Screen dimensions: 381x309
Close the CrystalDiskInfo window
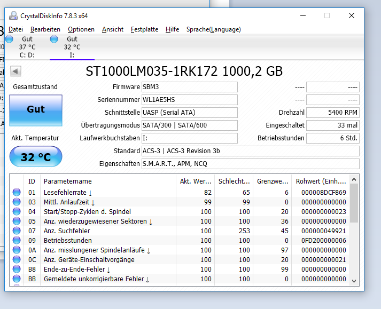(x=352, y=16)
